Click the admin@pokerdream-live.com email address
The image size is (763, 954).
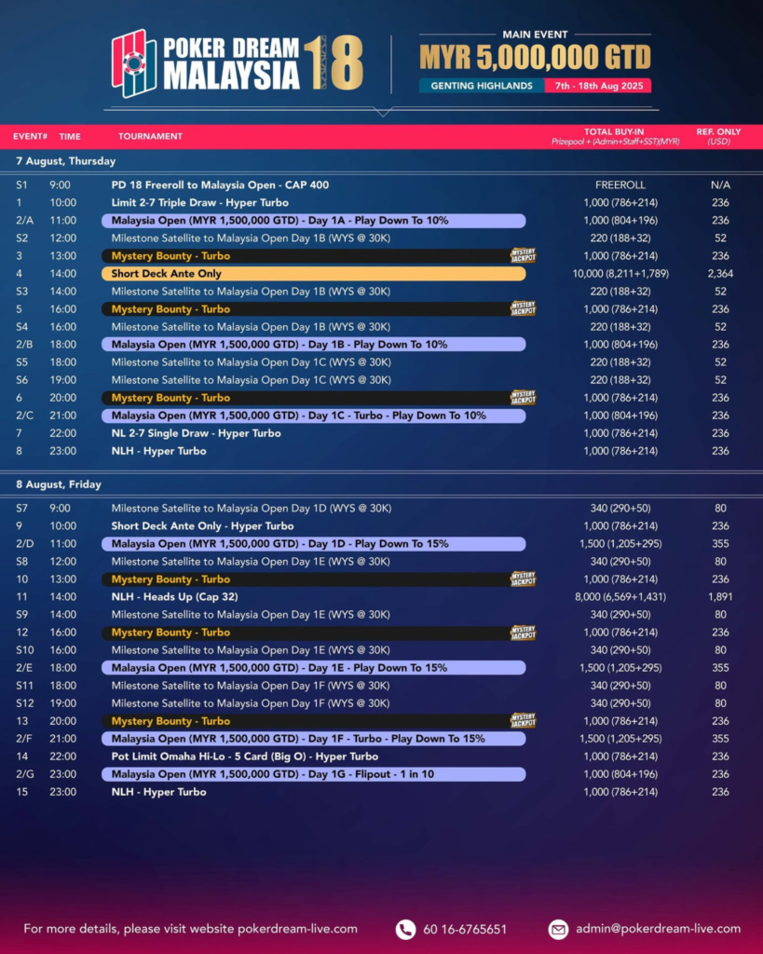658,929
